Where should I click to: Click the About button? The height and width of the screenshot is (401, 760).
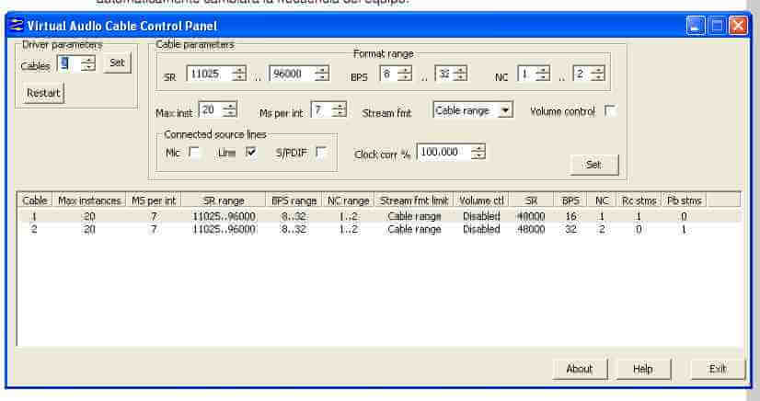click(580, 369)
